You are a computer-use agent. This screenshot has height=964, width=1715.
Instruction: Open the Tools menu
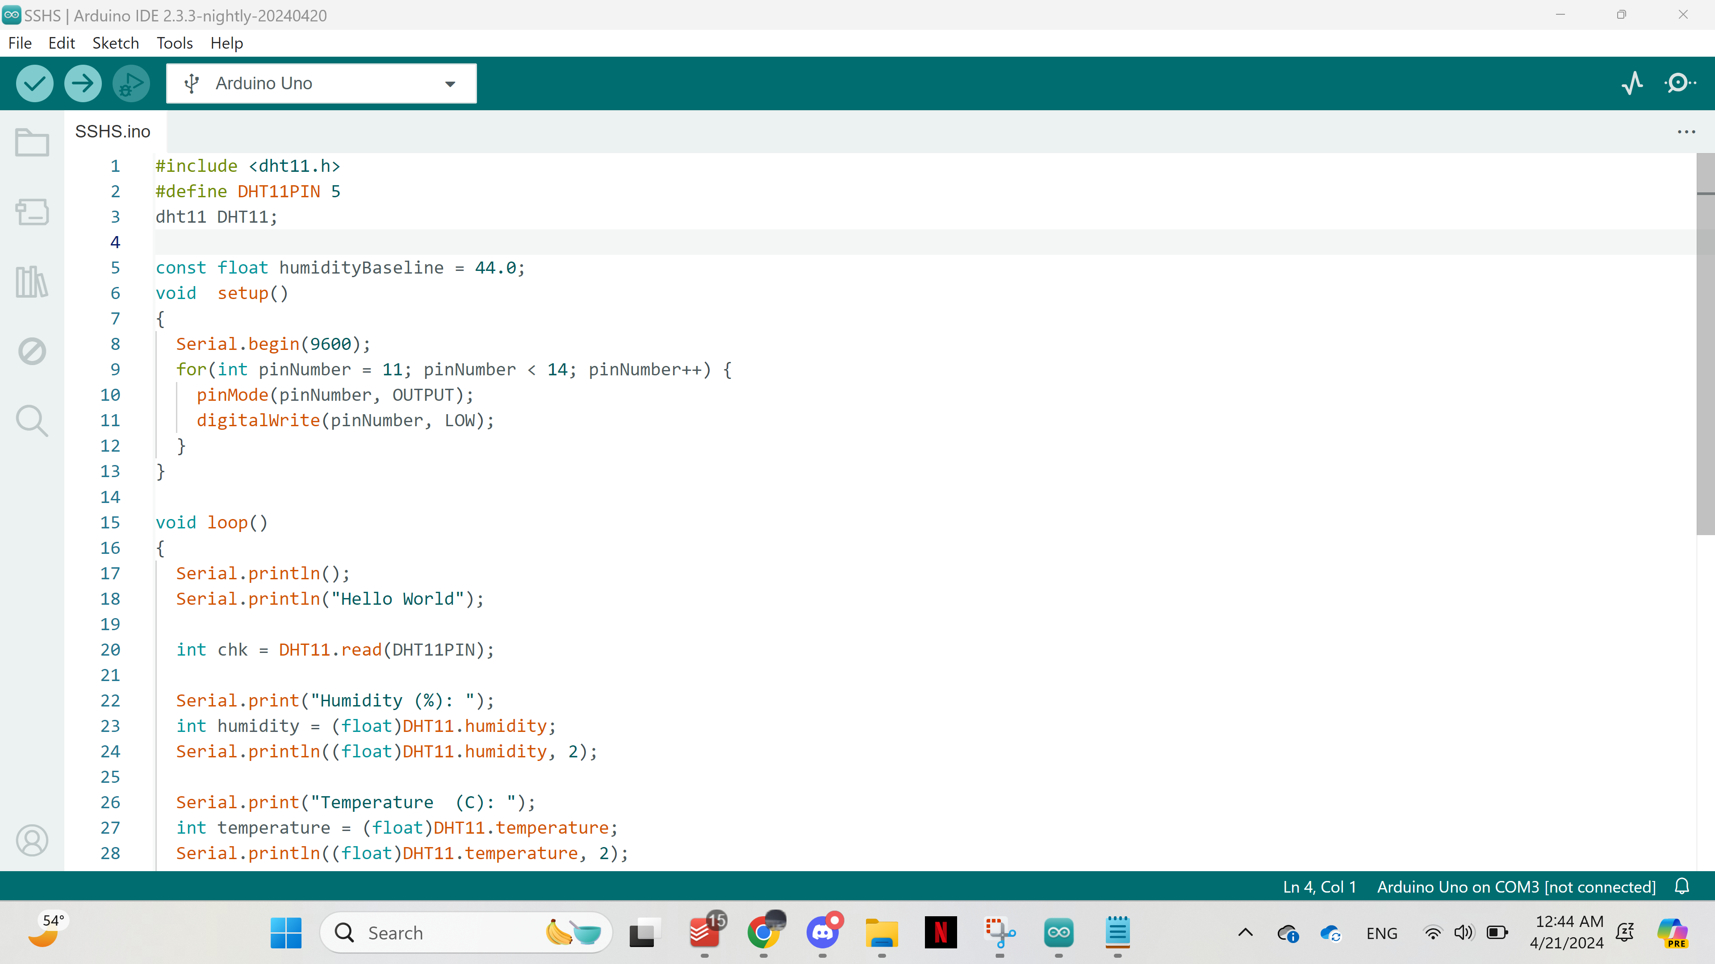click(x=175, y=43)
